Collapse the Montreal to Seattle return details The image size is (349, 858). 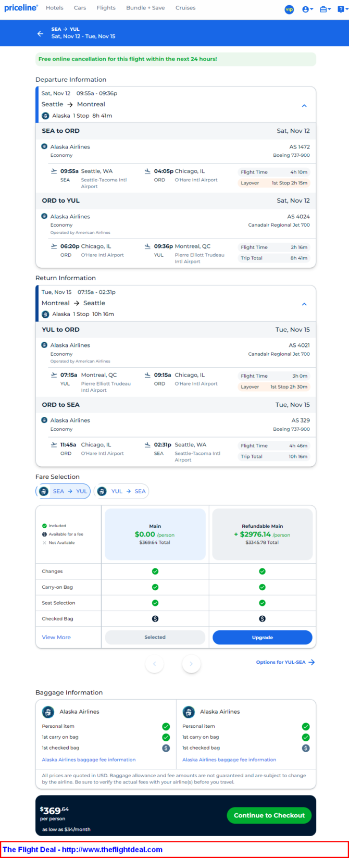pyautogui.click(x=304, y=304)
